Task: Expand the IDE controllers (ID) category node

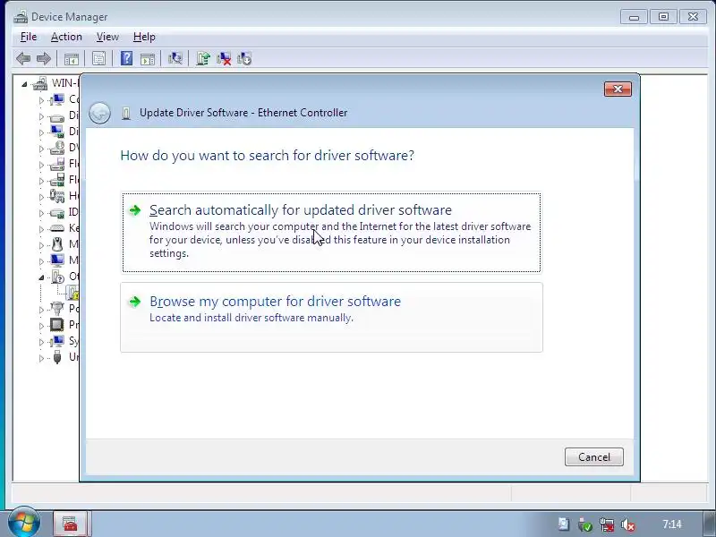Action: [41, 213]
